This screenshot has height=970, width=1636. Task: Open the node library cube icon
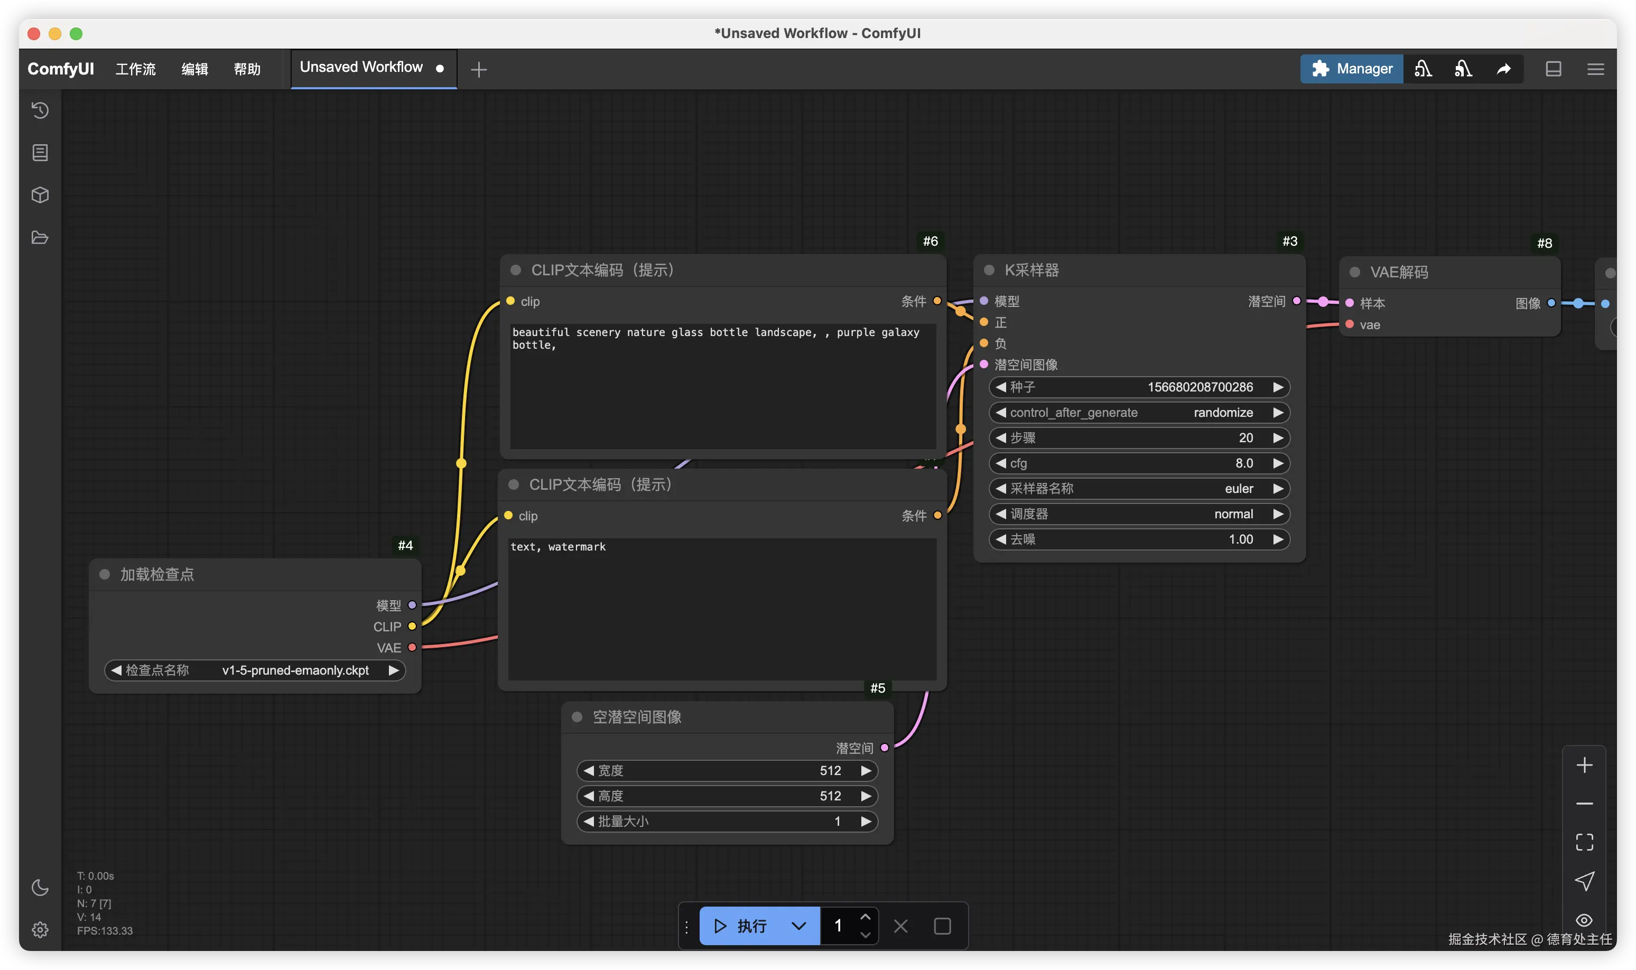40,195
